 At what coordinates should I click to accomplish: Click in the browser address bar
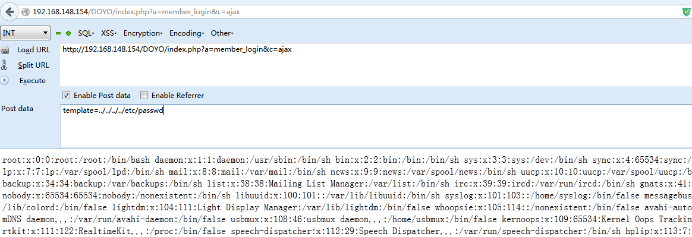[x=353, y=12]
